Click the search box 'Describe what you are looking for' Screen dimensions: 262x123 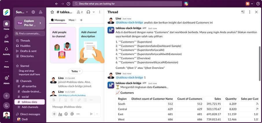[x=127, y=4]
